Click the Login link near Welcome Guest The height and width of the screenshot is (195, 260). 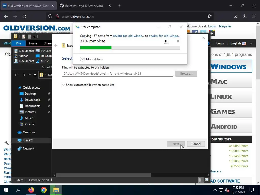pyautogui.click(x=212, y=26)
